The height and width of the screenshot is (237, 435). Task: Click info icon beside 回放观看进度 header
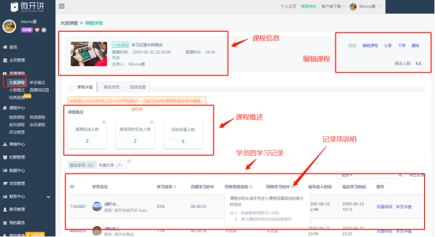click(251, 187)
